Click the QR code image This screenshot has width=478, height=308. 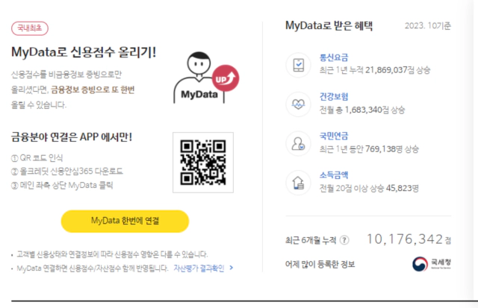point(203,163)
